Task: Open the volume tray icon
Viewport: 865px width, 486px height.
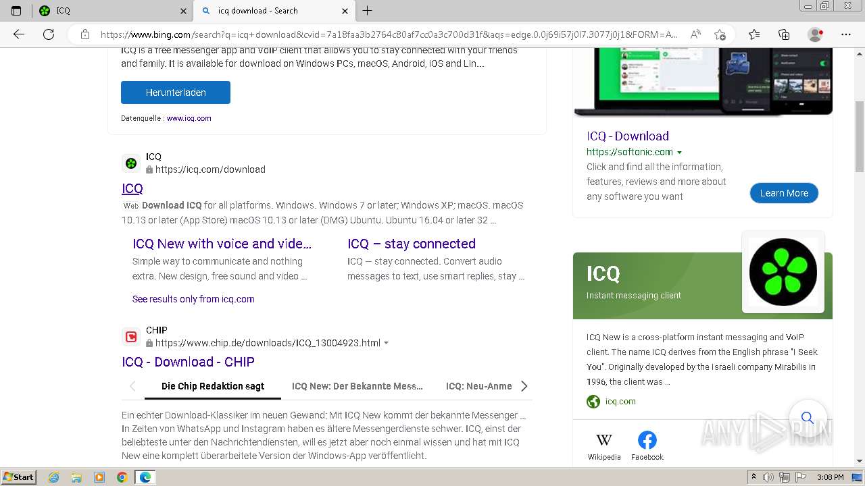Action: (x=768, y=477)
